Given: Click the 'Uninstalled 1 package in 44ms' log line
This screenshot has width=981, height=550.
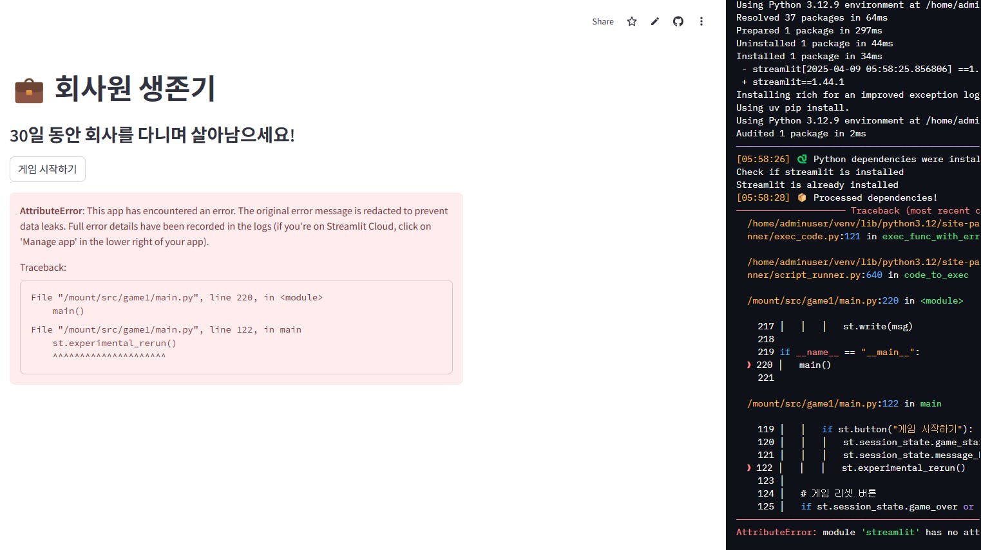Looking at the screenshot, I should click(x=815, y=43).
